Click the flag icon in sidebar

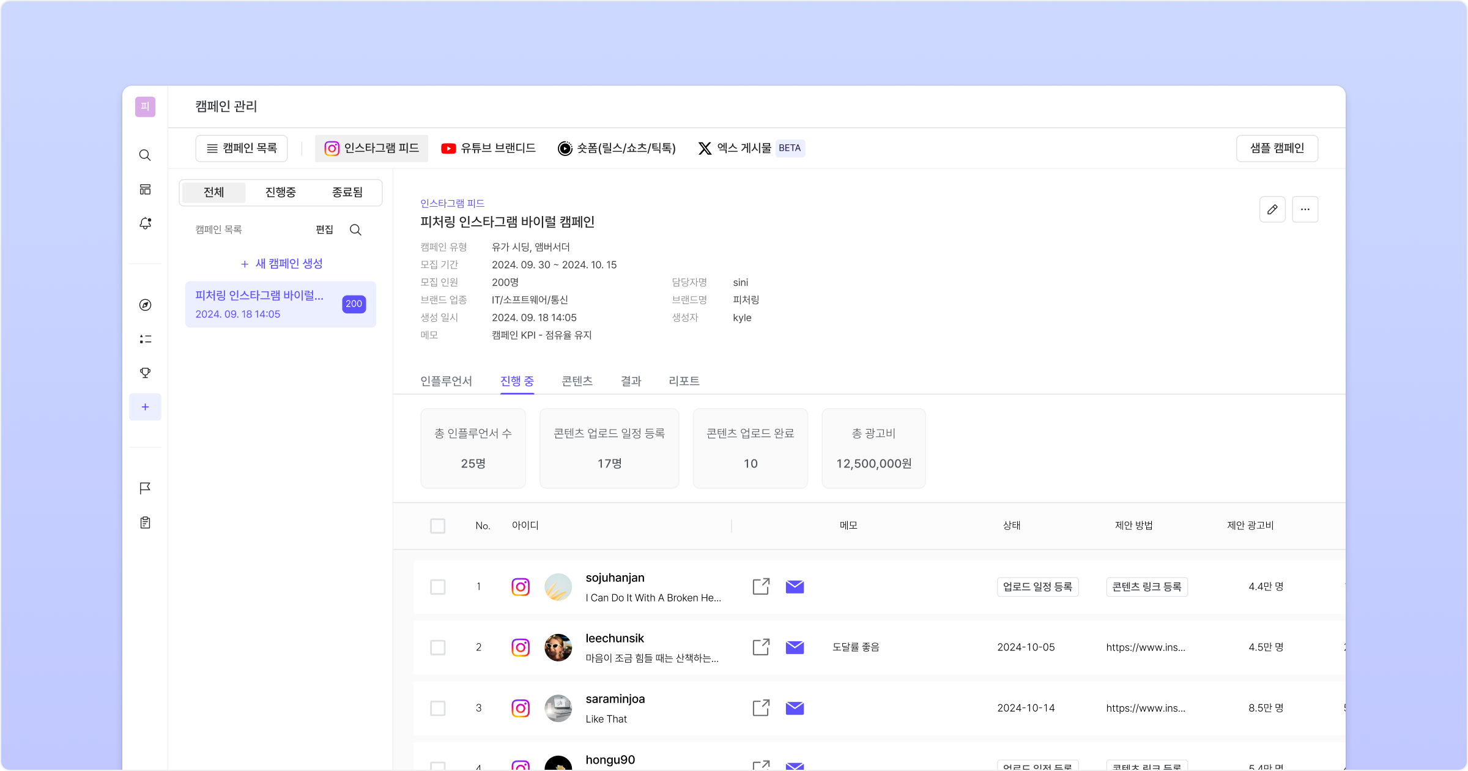pyautogui.click(x=145, y=488)
